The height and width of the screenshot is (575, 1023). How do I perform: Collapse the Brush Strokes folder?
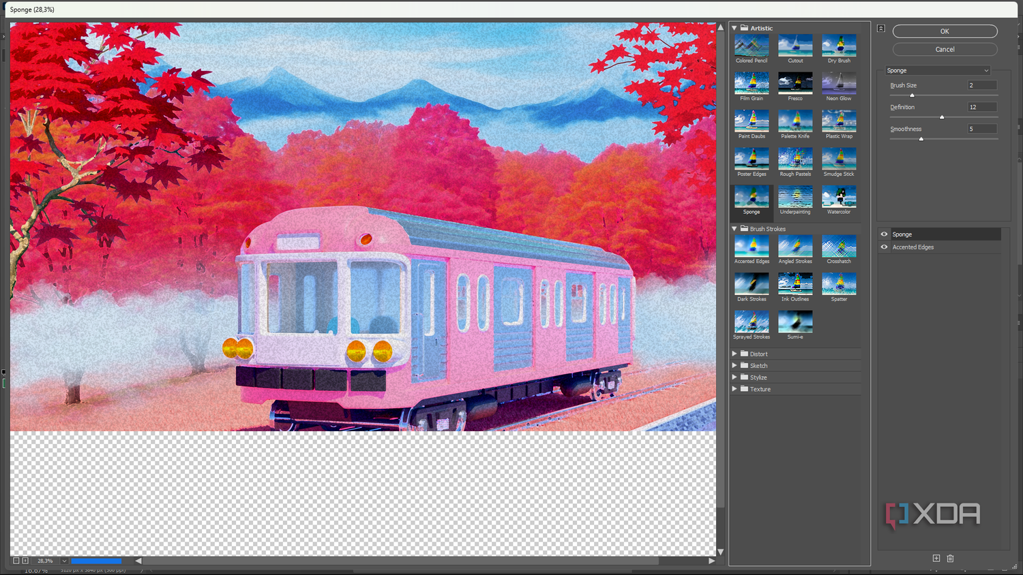[735, 229]
